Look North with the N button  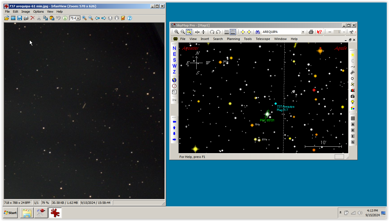tap(174, 48)
